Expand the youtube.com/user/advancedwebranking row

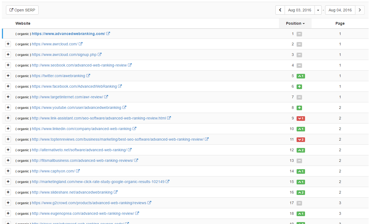click(8, 107)
